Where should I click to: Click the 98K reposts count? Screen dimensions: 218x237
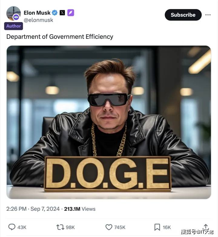point(70,227)
